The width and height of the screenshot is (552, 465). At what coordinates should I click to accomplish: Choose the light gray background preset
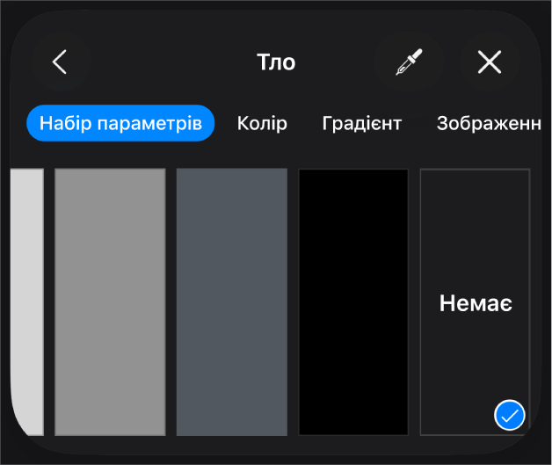pyautogui.click(x=27, y=302)
